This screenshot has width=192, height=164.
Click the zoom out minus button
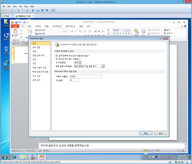(162, 151)
